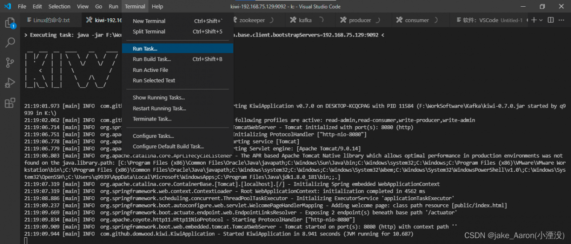Select Run Task... from Terminal menu
571x244 pixels.
pos(145,49)
